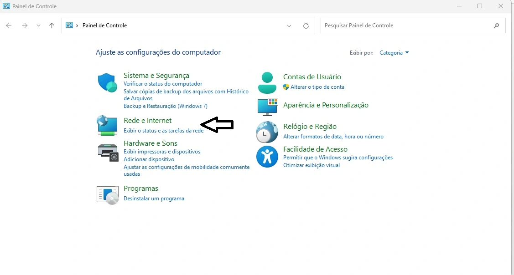Click the refresh icon in address bar

pyautogui.click(x=306, y=25)
